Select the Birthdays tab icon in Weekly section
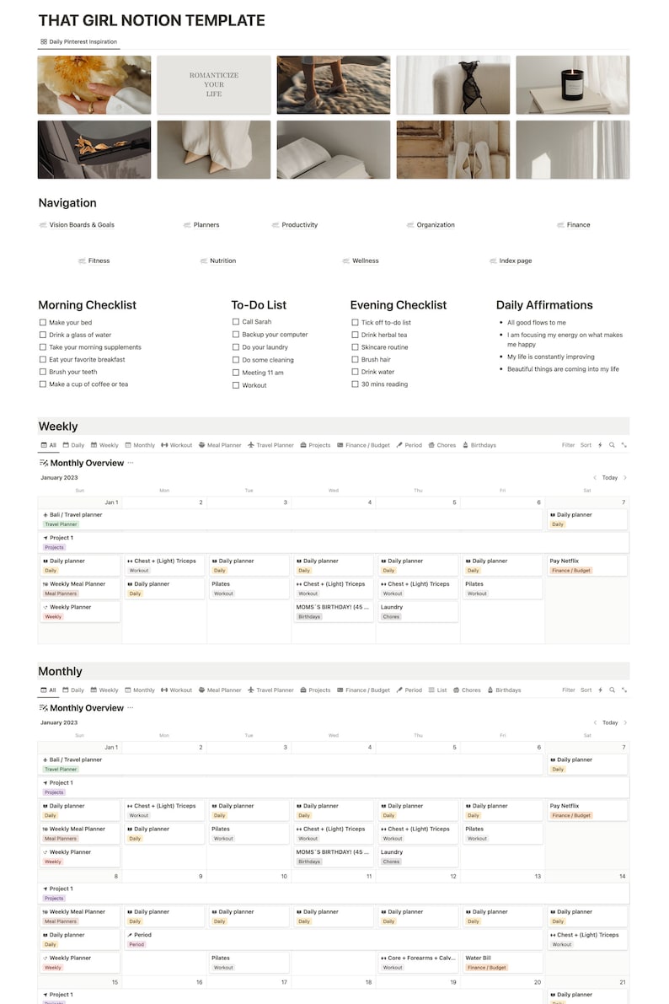 (x=465, y=445)
